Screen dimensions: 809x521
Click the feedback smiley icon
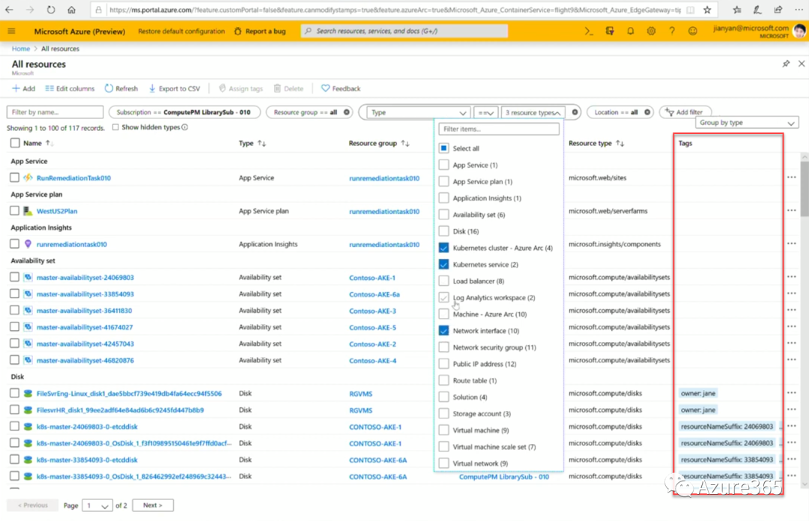click(693, 31)
